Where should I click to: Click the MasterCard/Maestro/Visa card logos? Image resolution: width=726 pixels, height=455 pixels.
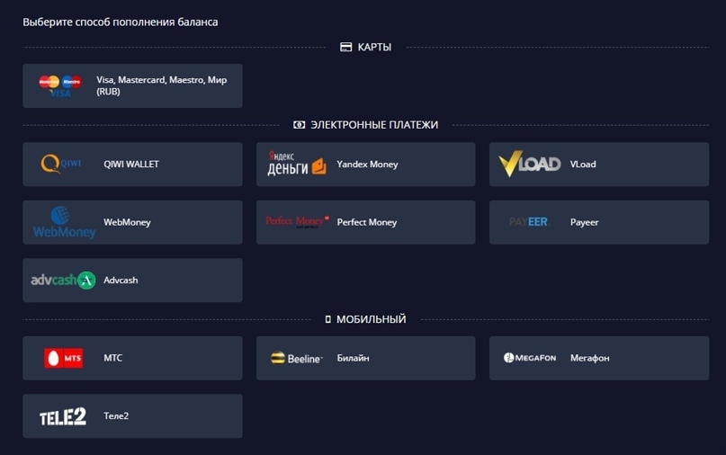click(x=60, y=86)
